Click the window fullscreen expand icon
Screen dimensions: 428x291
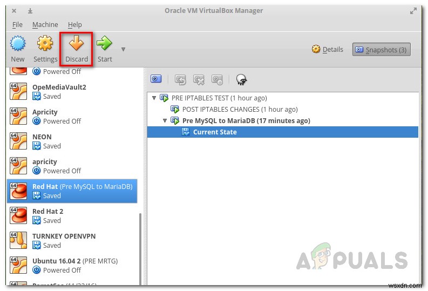pyautogui.click(x=413, y=11)
